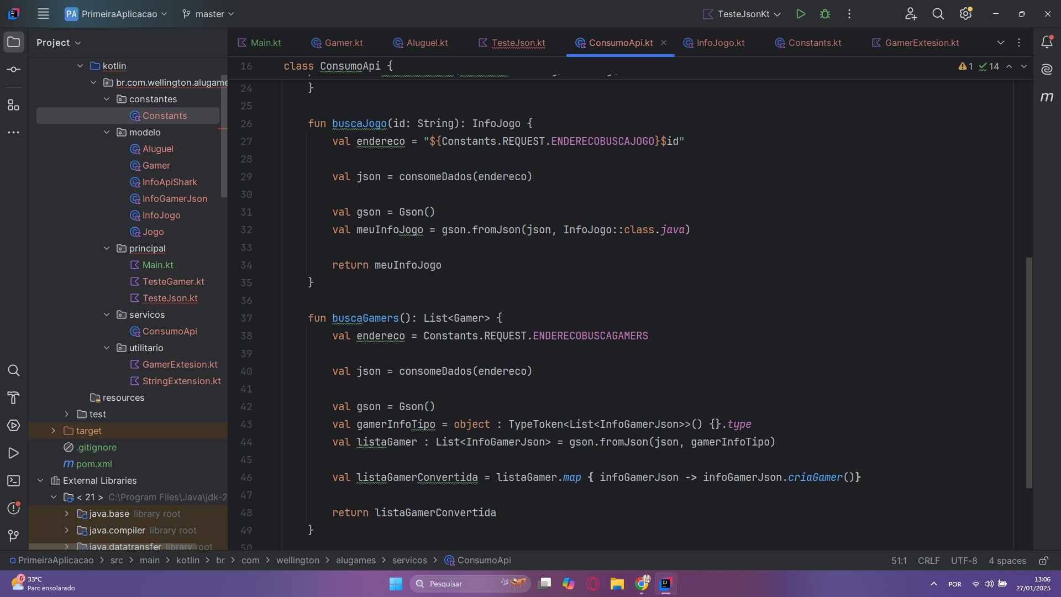Open the Structure tool window icon
Image resolution: width=1061 pixels, height=597 pixels.
click(14, 105)
